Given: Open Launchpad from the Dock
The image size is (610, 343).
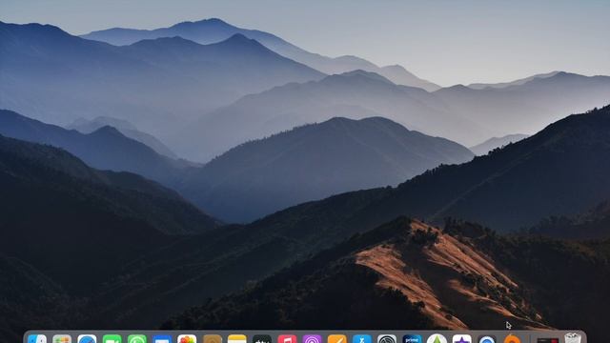Looking at the screenshot, I should pos(62,339).
